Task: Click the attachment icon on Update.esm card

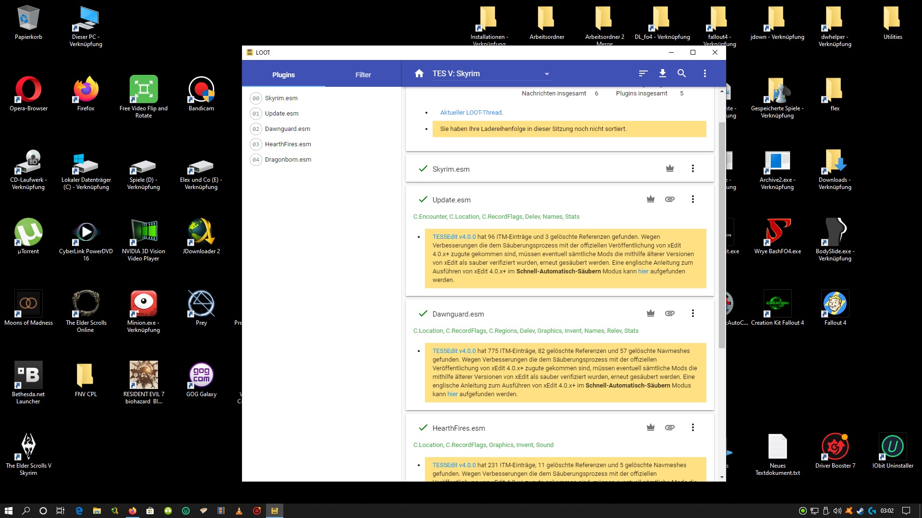Action: tap(669, 199)
